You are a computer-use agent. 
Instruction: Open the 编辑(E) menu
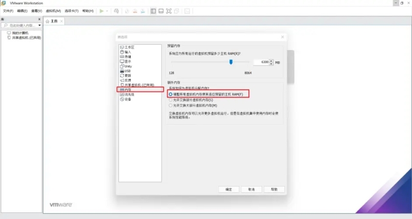tap(22, 11)
